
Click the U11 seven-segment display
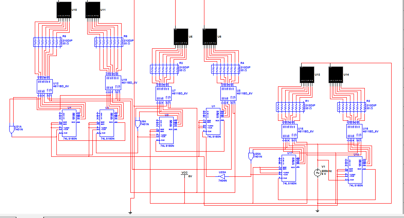[93, 10]
